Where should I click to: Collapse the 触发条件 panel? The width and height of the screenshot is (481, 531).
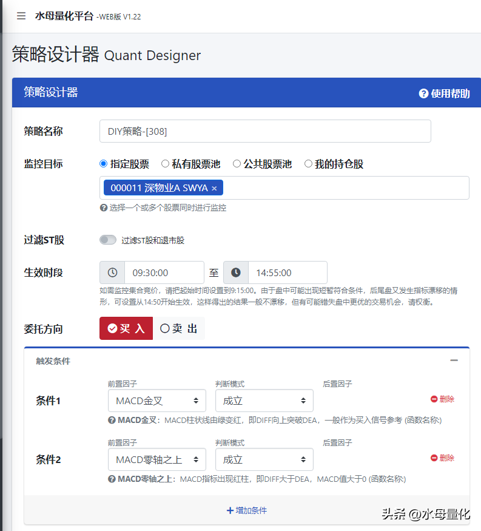pyautogui.click(x=454, y=360)
